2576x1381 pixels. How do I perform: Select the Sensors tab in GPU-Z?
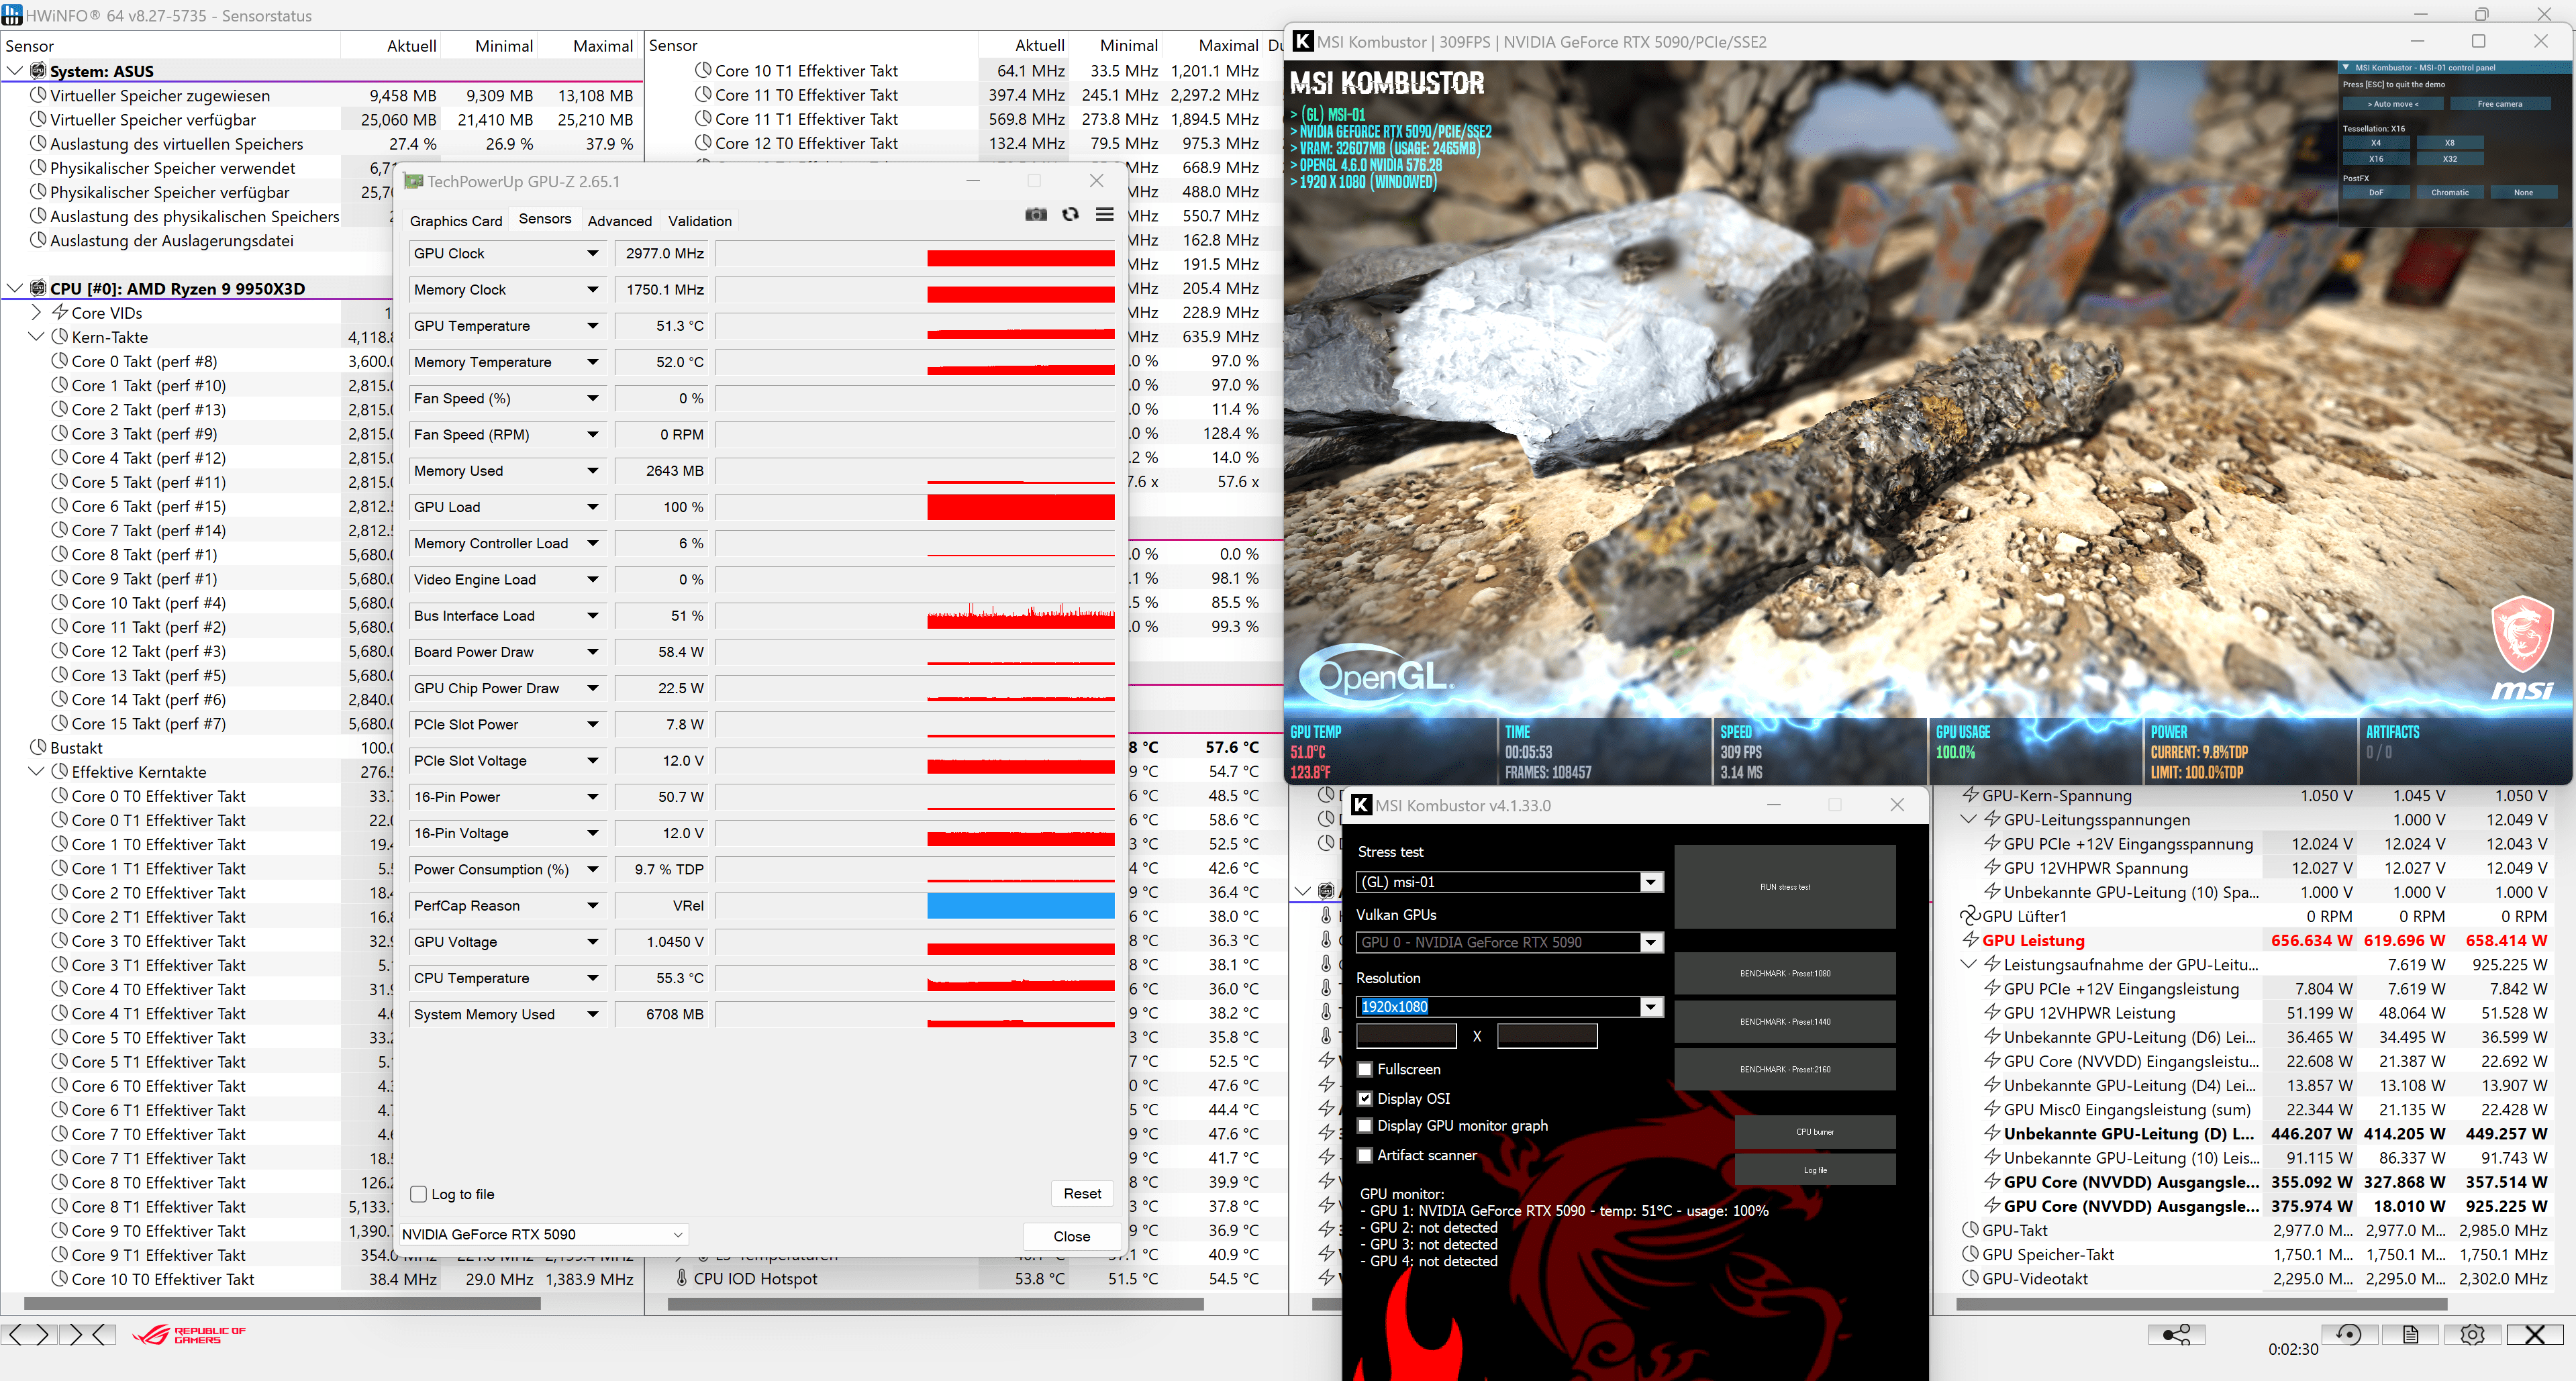[x=545, y=219]
